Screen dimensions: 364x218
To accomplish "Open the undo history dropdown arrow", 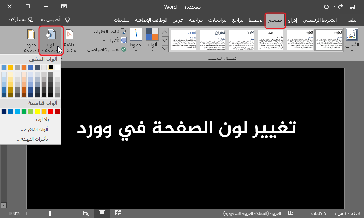I will 334,7.
